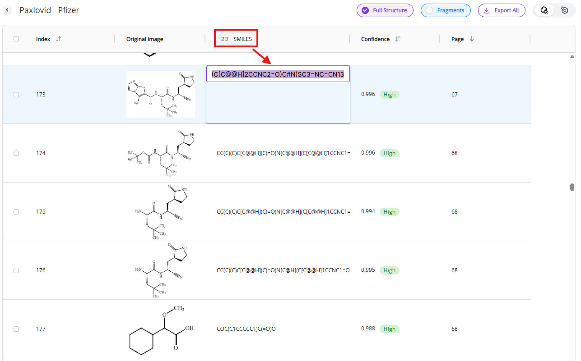
Task: Sort by Confidence using sort arrows
Action: (398, 39)
